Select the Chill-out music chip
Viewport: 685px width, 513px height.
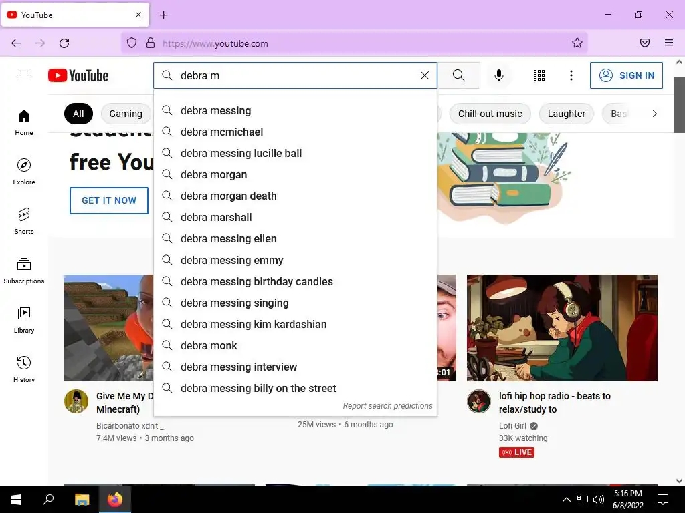tap(490, 114)
